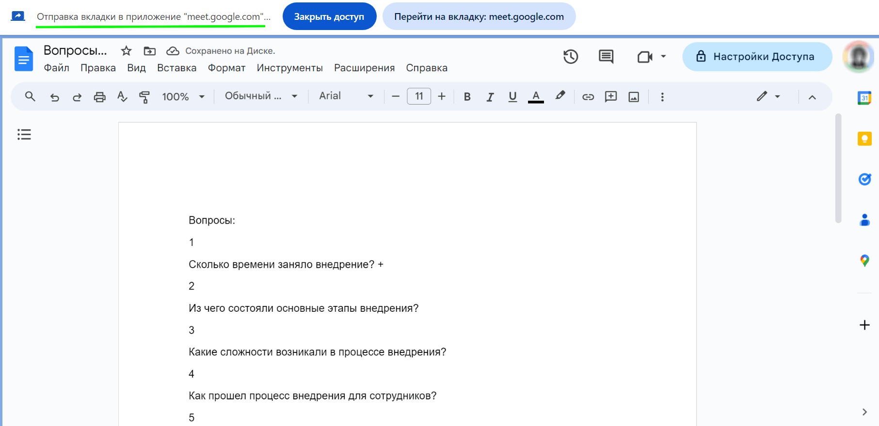The image size is (879, 426).
Task: Click the search menus magnifier icon
Action: coord(30,96)
